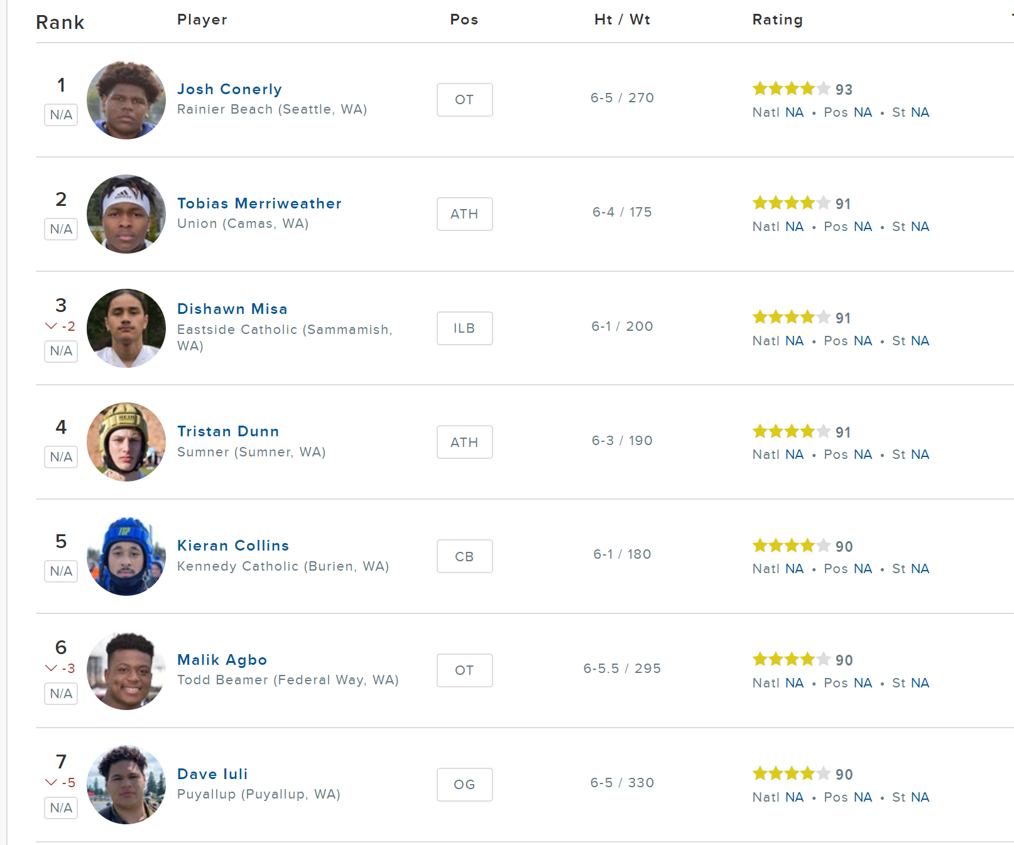Open Josh Conerly's player profile link
The image size is (1014, 845).
(x=229, y=89)
